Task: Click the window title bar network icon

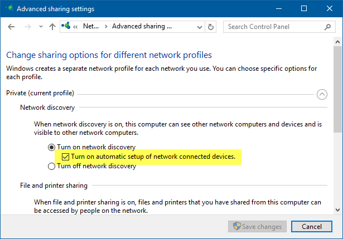Action: pos(9,8)
